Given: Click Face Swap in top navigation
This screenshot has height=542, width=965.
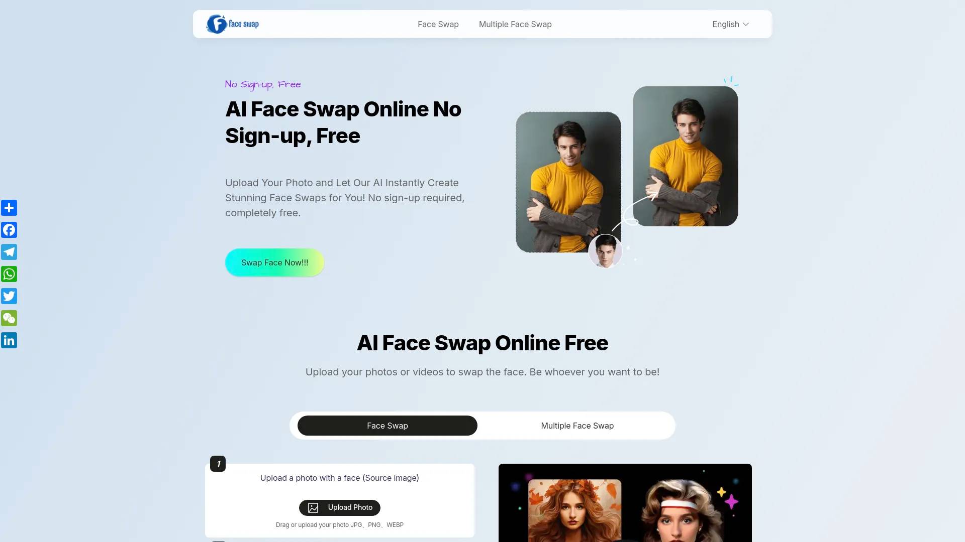Looking at the screenshot, I should pyautogui.click(x=438, y=24).
